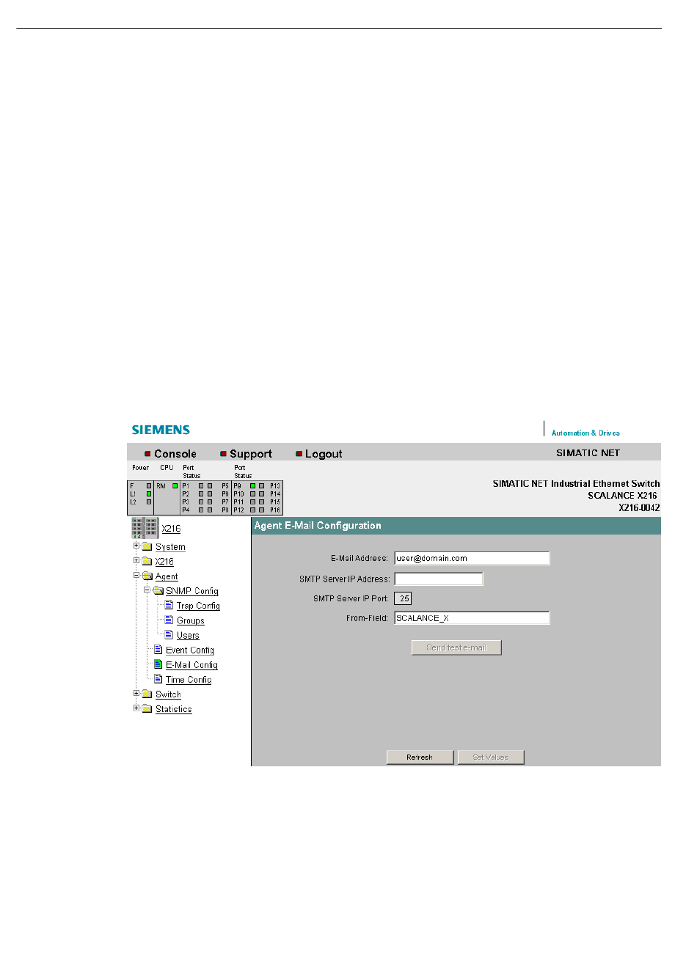
Task: Open the X216 root device link
Action: point(171,529)
